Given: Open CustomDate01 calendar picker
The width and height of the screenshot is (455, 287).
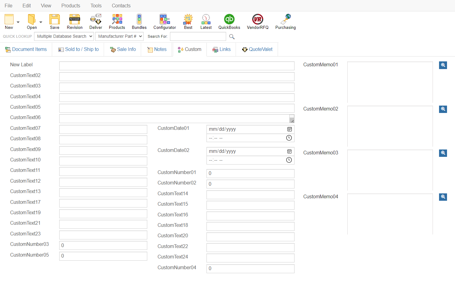Looking at the screenshot, I should pyautogui.click(x=289, y=129).
